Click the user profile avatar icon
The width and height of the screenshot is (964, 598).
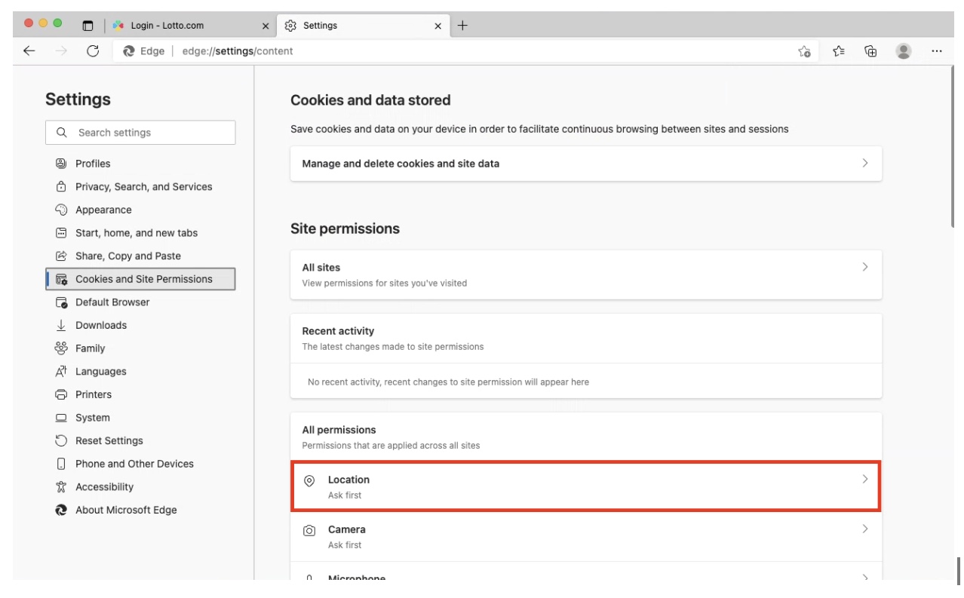pyautogui.click(x=903, y=51)
